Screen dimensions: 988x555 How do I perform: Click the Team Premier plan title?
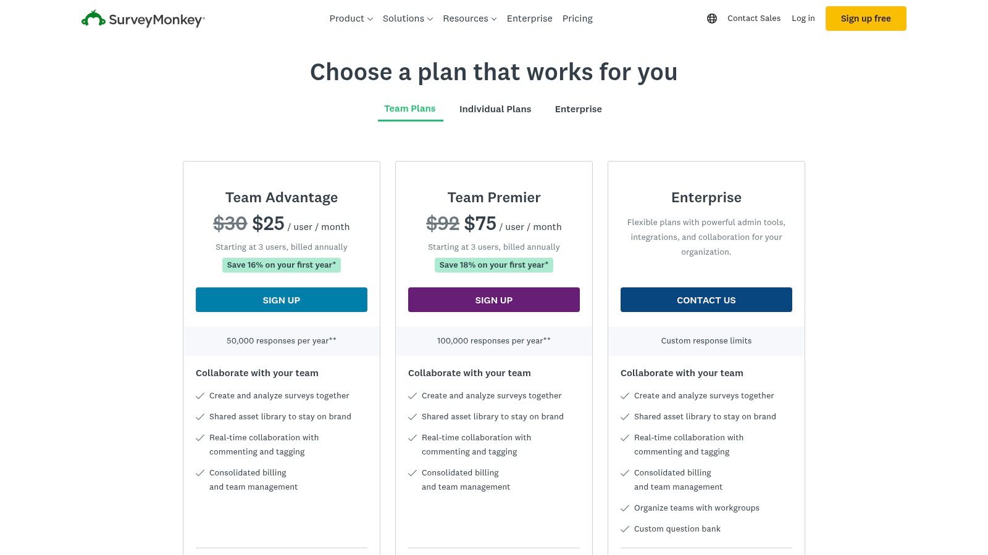493,197
